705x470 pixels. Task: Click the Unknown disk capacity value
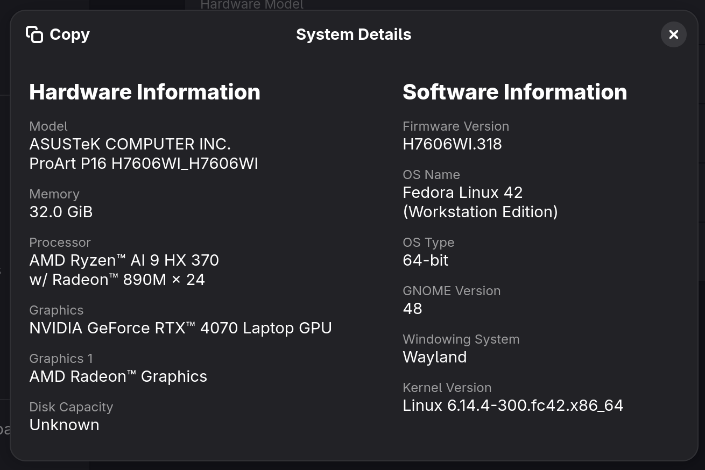64,425
